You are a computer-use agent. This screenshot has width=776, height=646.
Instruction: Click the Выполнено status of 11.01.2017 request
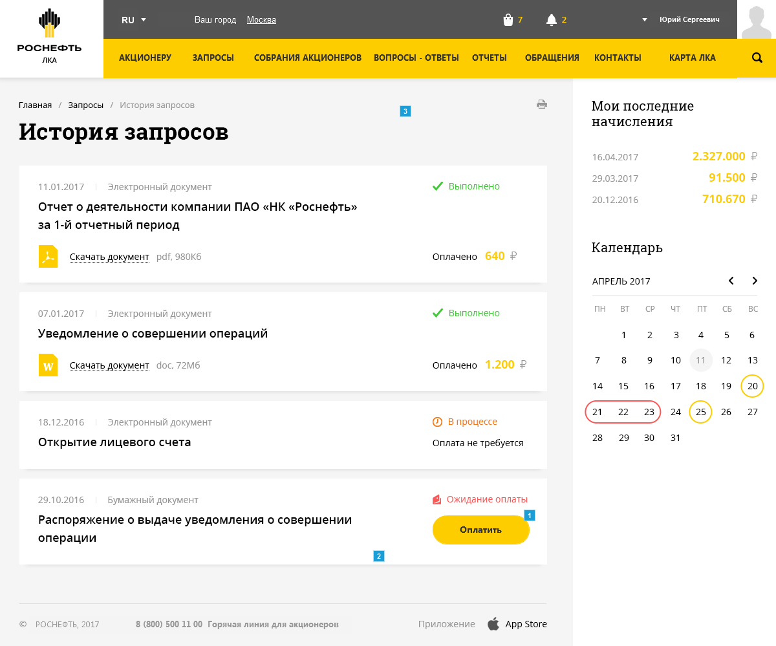pyautogui.click(x=474, y=186)
